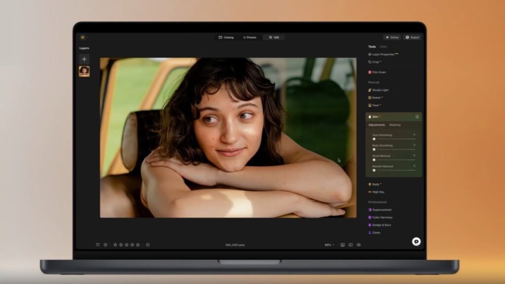Open the Supercontrast tool
The height and width of the screenshot is (284, 505).
pos(380,210)
